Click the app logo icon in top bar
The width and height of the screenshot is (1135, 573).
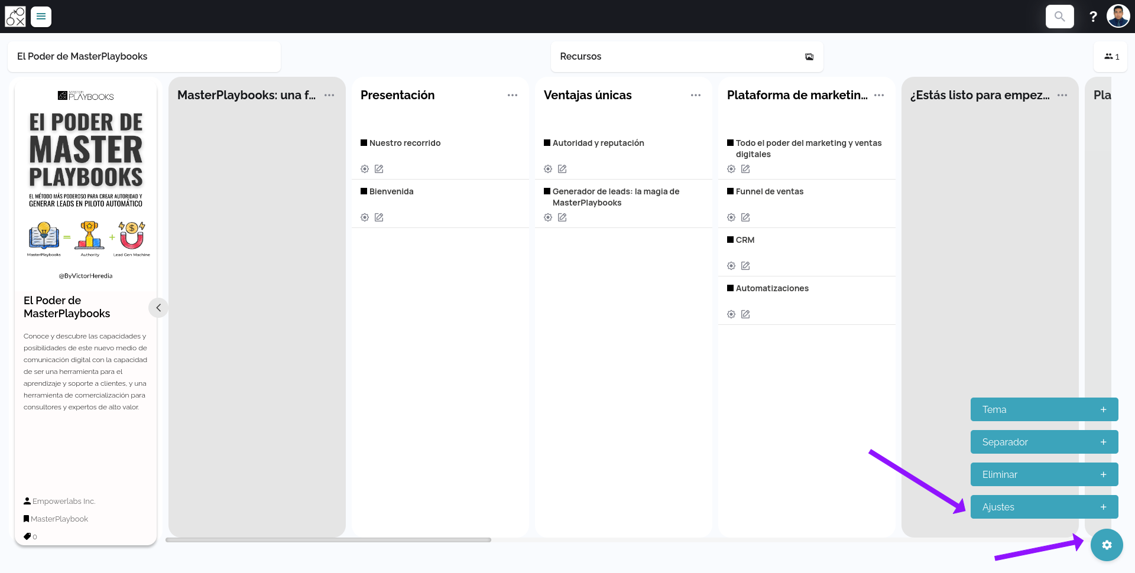[x=15, y=17]
